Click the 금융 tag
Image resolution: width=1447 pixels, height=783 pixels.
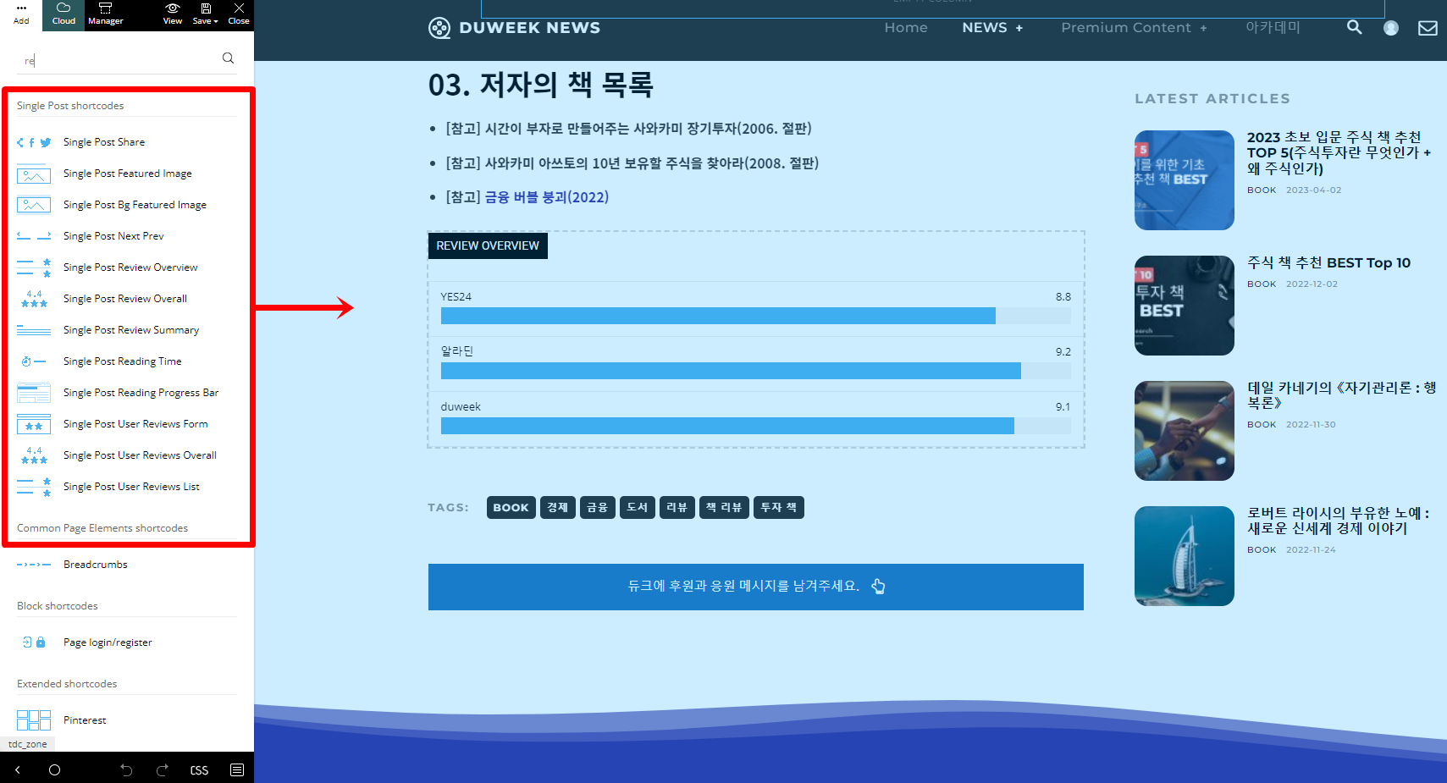pyautogui.click(x=598, y=508)
